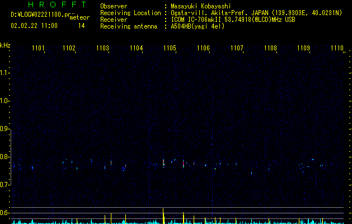Click the 1.0 kHz frequency label

coord(4,101)
